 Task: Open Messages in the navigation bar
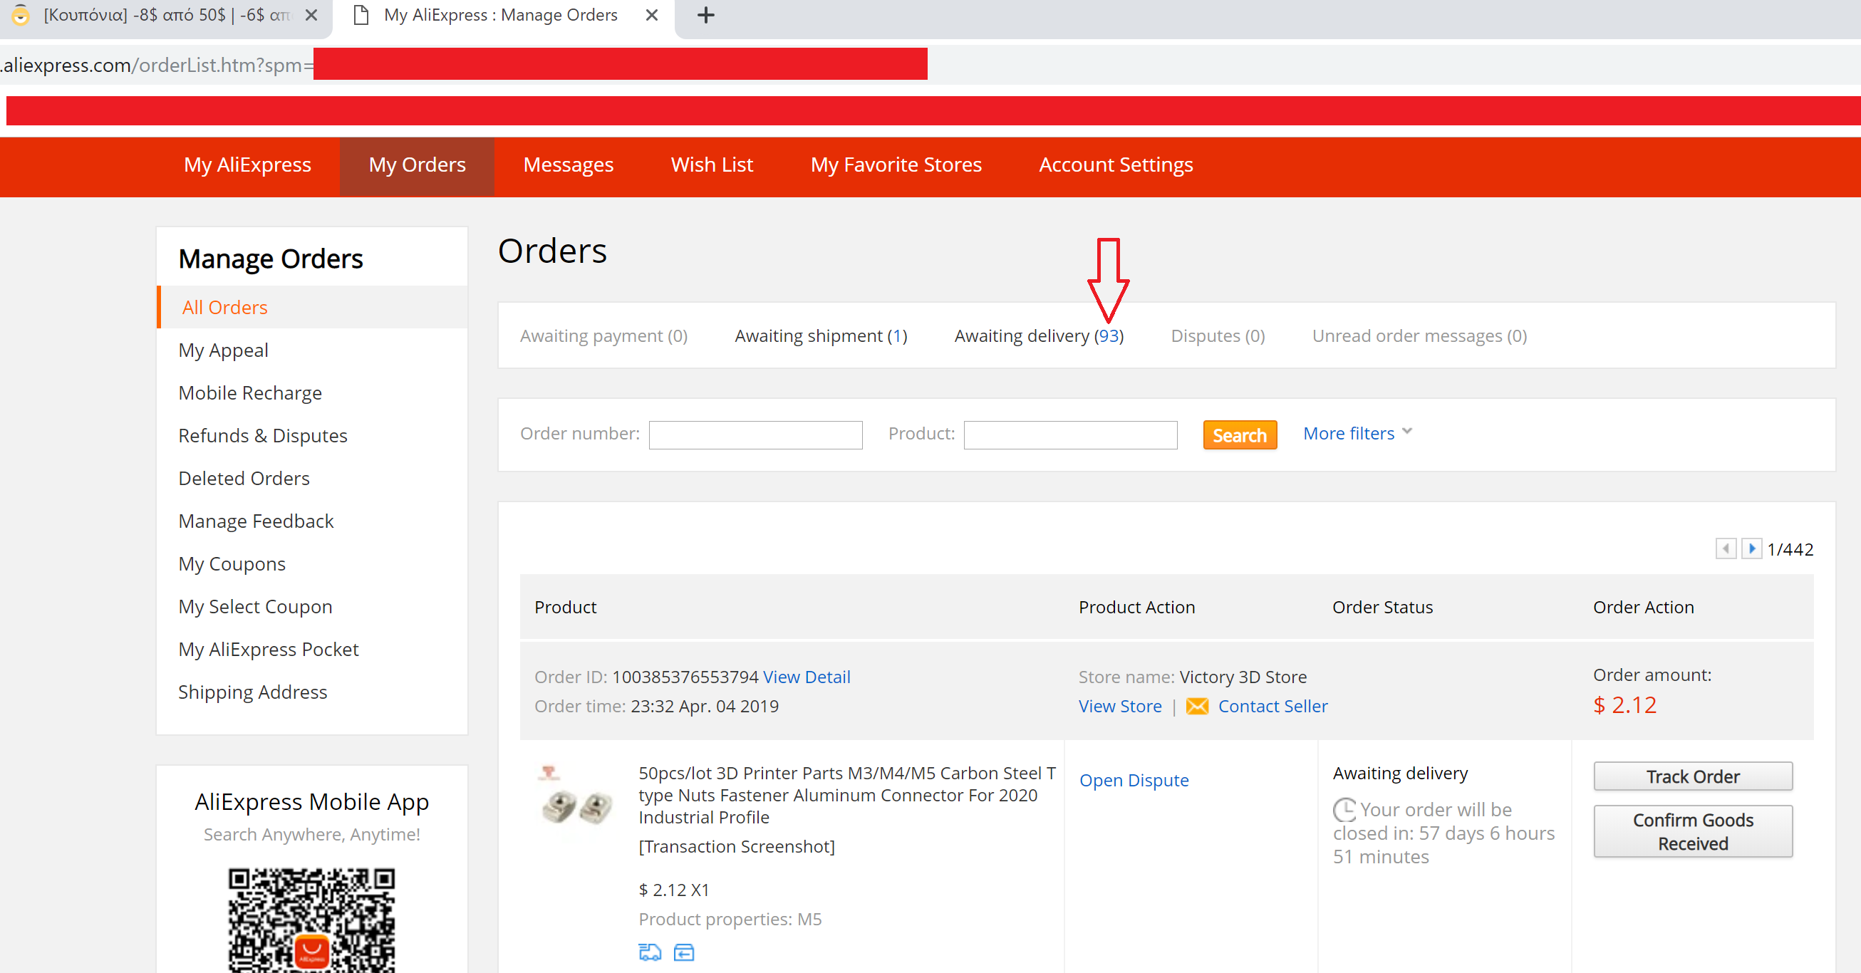click(x=569, y=165)
